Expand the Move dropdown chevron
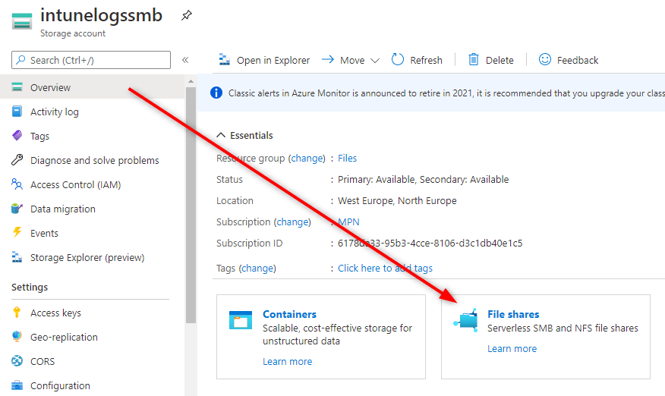Image resolution: width=665 pixels, height=396 pixels. point(375,60)
